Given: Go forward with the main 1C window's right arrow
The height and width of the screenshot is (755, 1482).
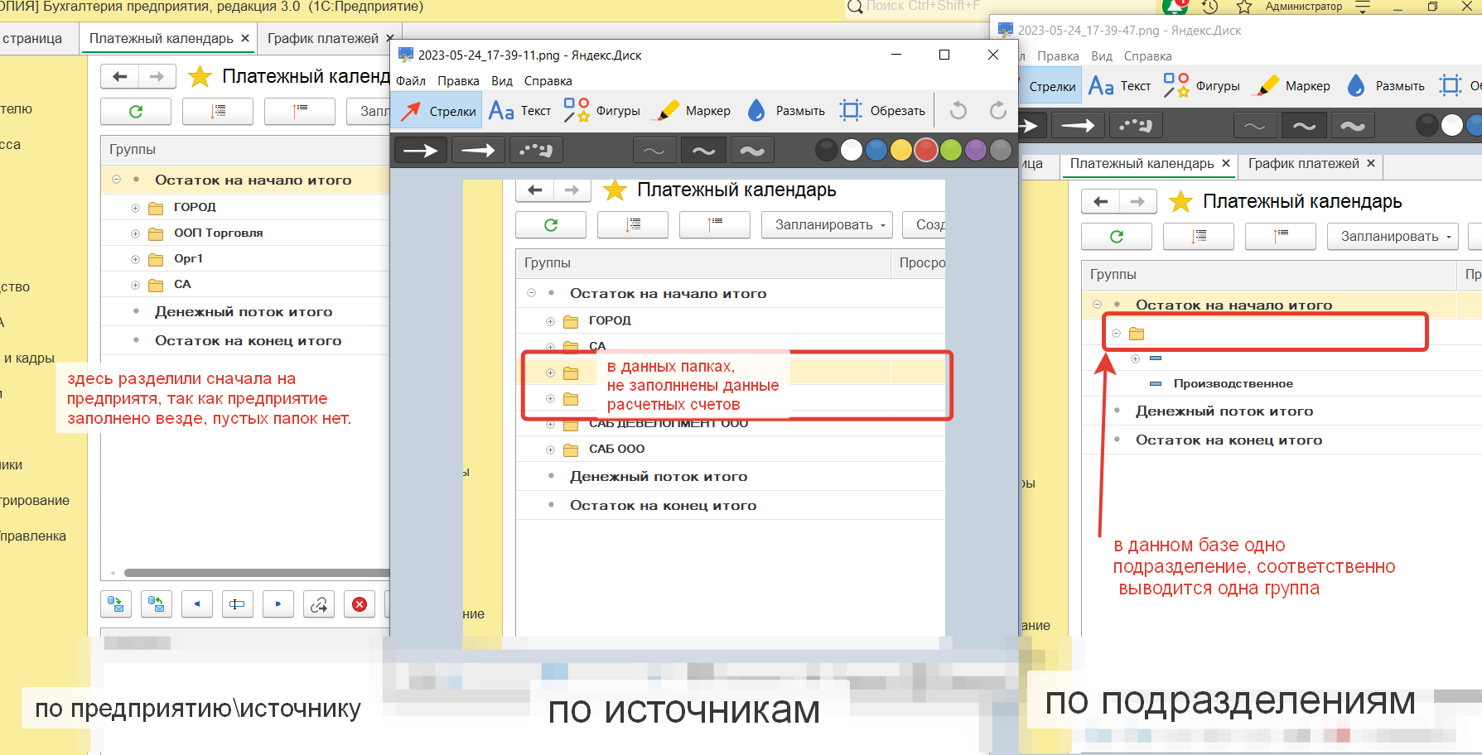Looking at the screenshot, I should click(x=157, y=77).
